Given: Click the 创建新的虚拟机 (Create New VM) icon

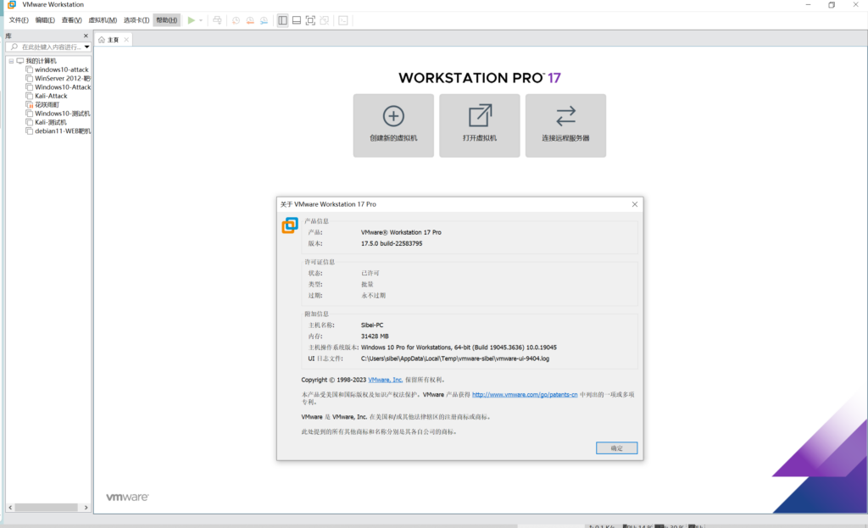Looking at the screenshot, I should pos(393,125).
